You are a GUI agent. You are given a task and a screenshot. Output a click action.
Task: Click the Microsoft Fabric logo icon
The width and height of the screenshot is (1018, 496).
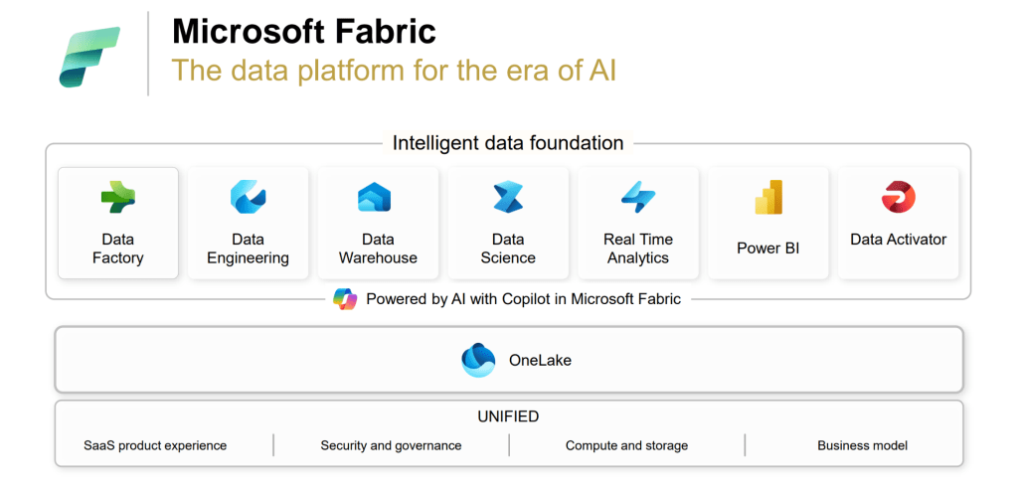coord(88,57)
